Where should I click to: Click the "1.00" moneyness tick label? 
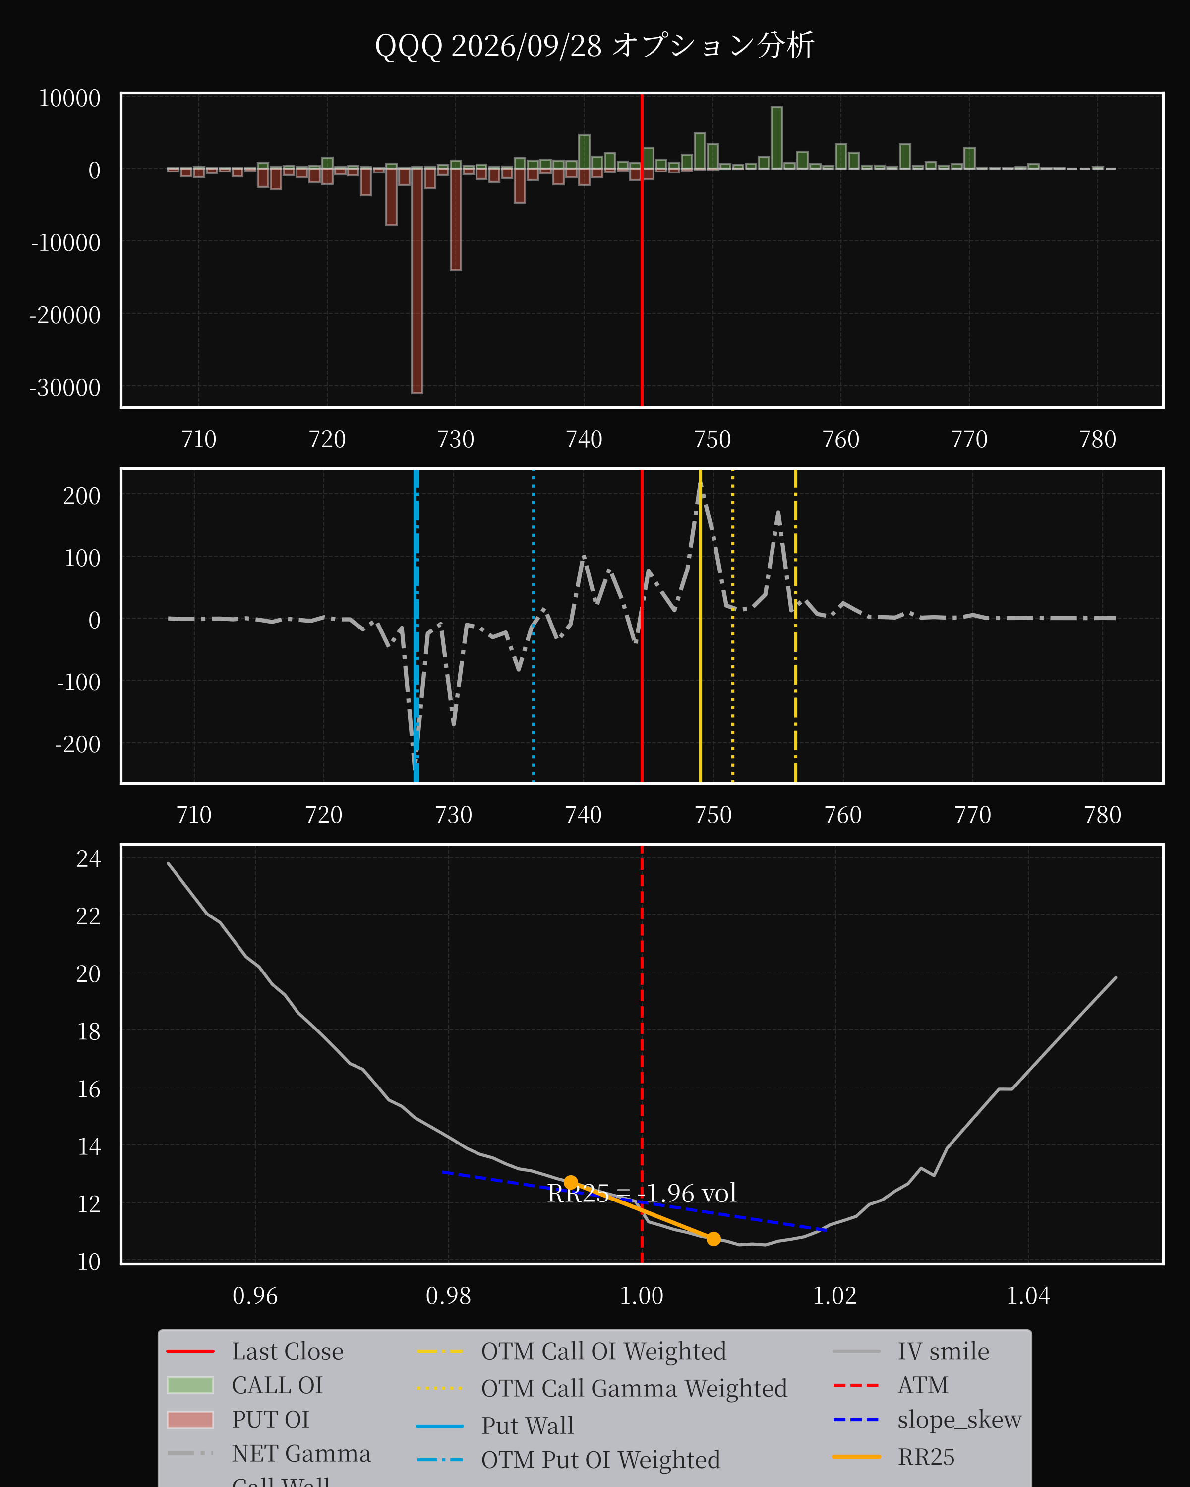click(642, 1296)
